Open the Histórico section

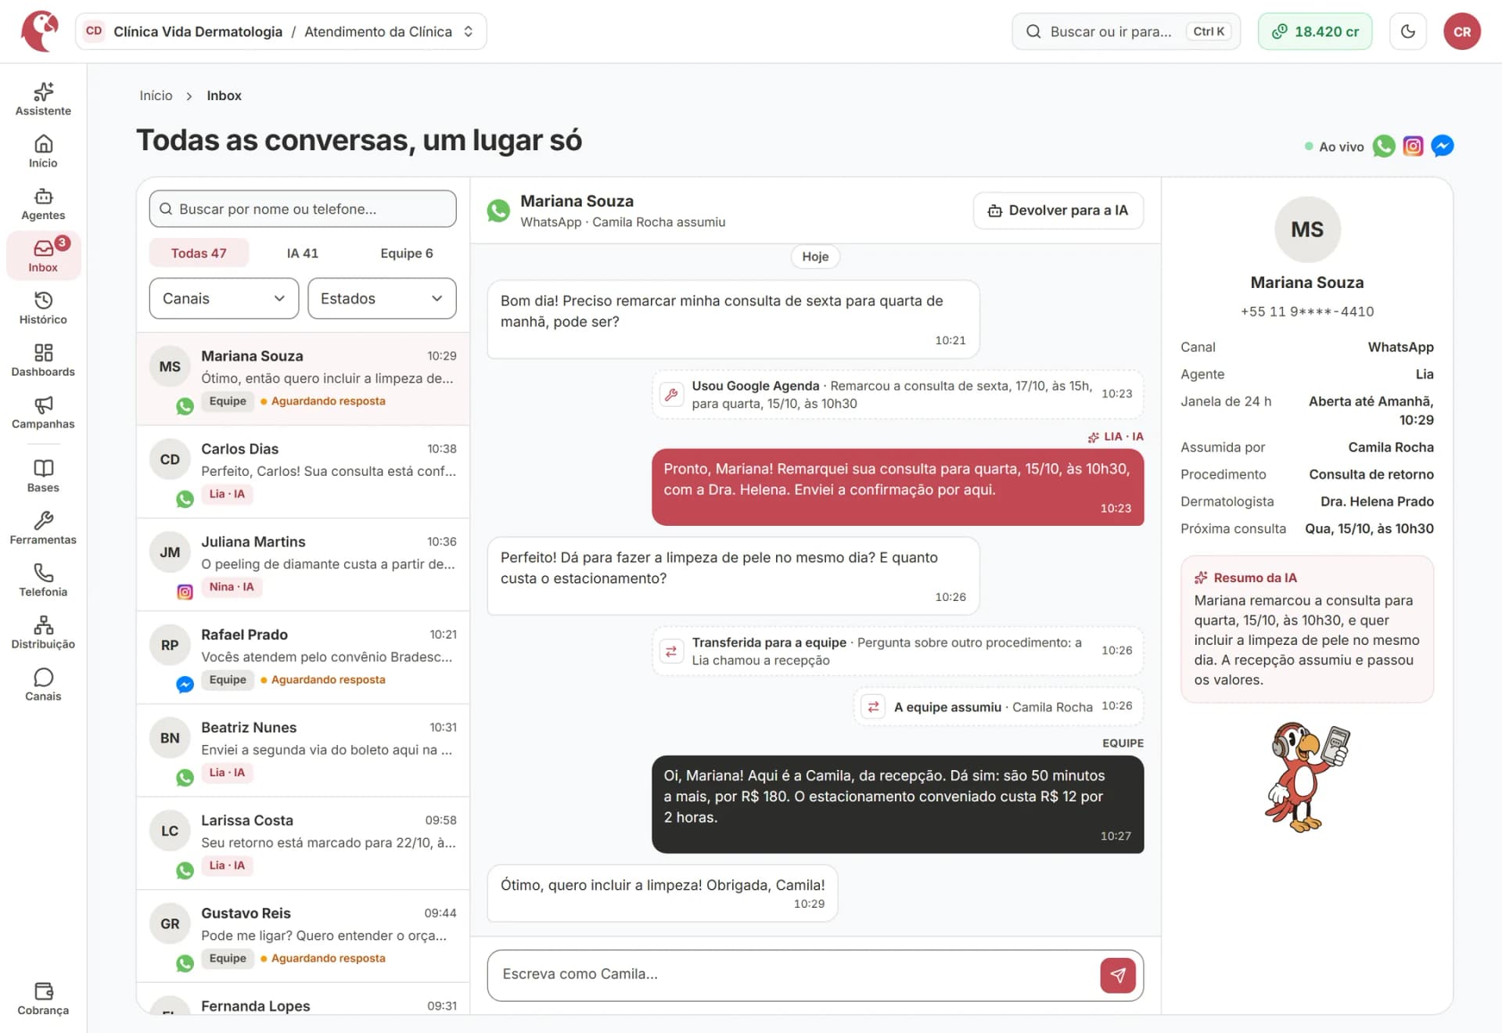point(43,308)
